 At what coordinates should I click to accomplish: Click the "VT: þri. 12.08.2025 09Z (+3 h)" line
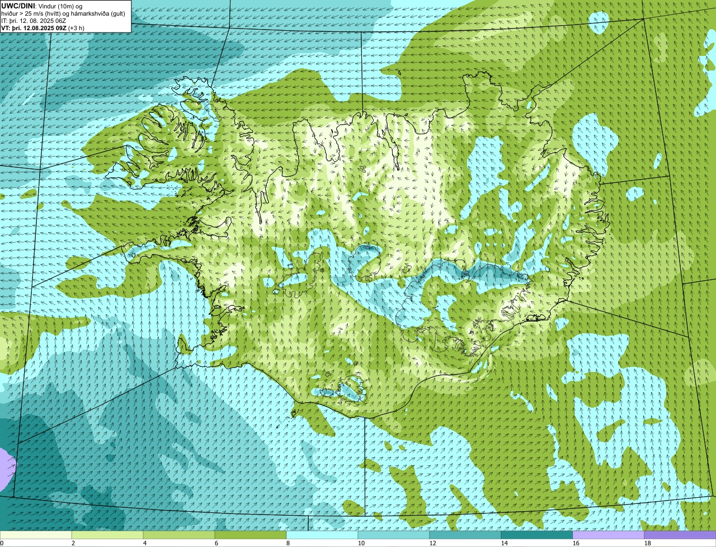point(43,27)
